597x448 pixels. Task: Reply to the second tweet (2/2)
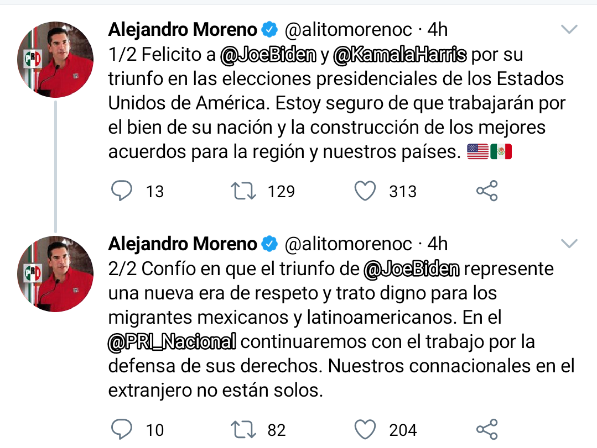click(x=122, y=430)
